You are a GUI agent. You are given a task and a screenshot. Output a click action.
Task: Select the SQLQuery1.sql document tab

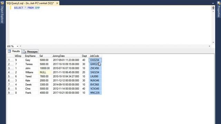30,3
